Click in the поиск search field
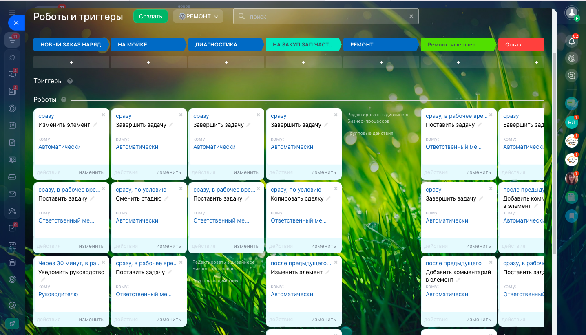This screenshot has width=586, height=335. tap(326, 16)
